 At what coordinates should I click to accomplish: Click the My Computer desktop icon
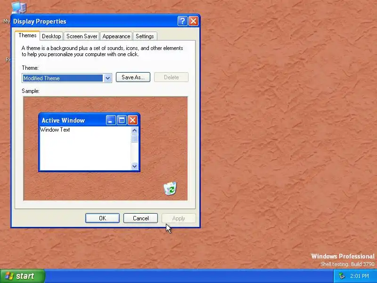pyautogui.click(x=19, y=7)
